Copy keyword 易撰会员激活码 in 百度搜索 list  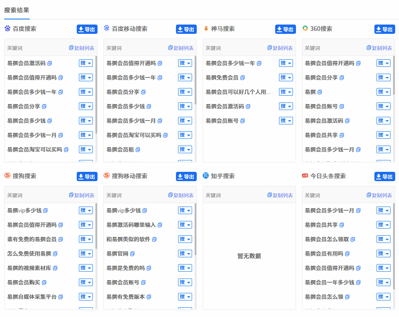[50, 63]
